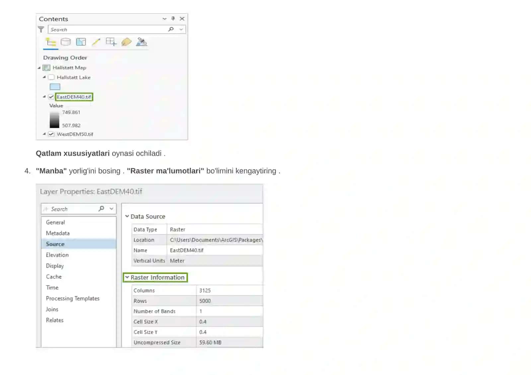The width and height of the screenshot is (531, 375).
Task: Select WestDEM50.tif layer name
Action: click(75, 134)
